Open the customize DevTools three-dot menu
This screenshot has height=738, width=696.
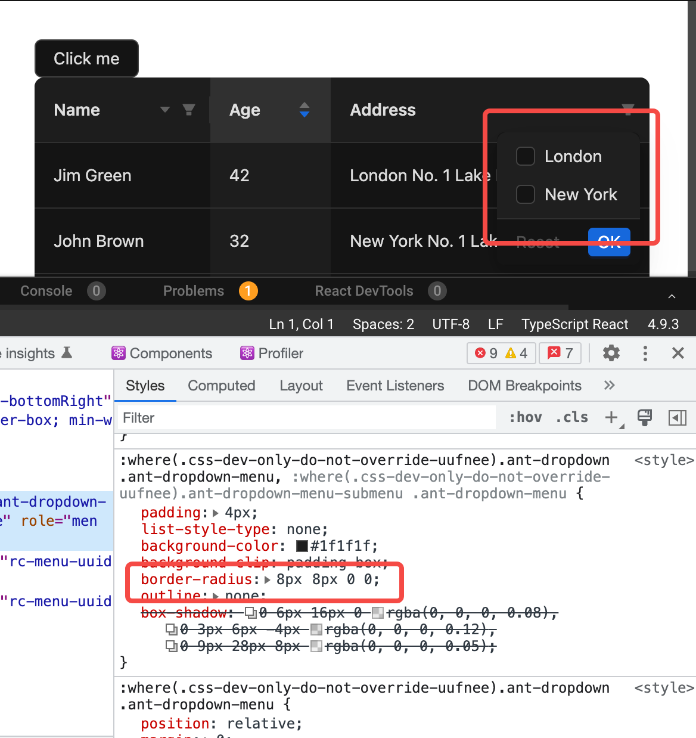pyautogui.click(x=645, y=353)
